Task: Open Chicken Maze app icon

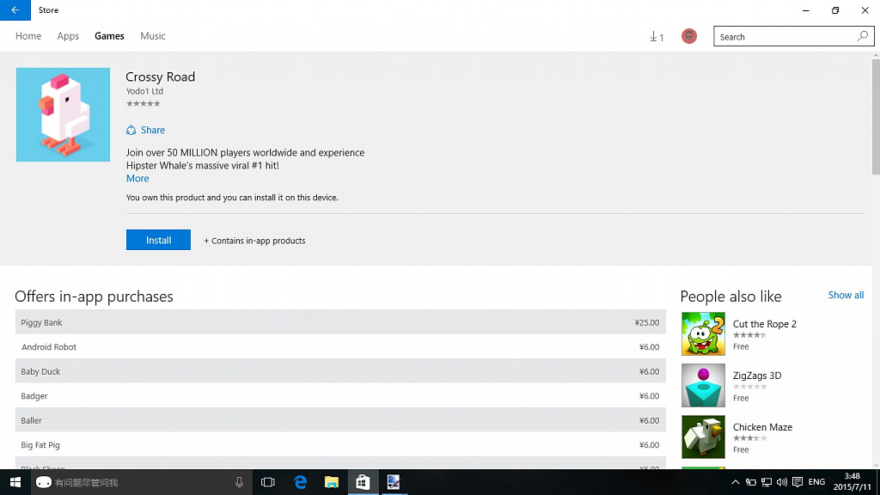Action: 703,437
